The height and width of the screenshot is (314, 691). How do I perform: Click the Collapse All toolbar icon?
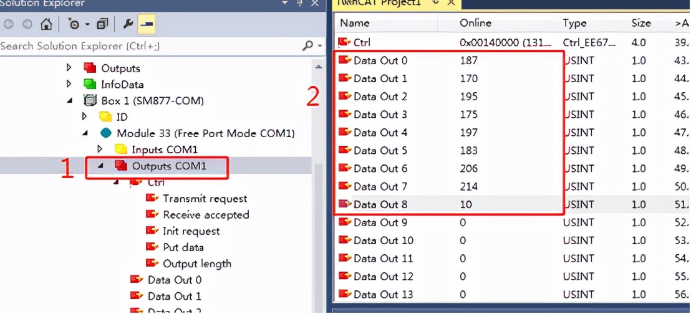coord(102,24)
